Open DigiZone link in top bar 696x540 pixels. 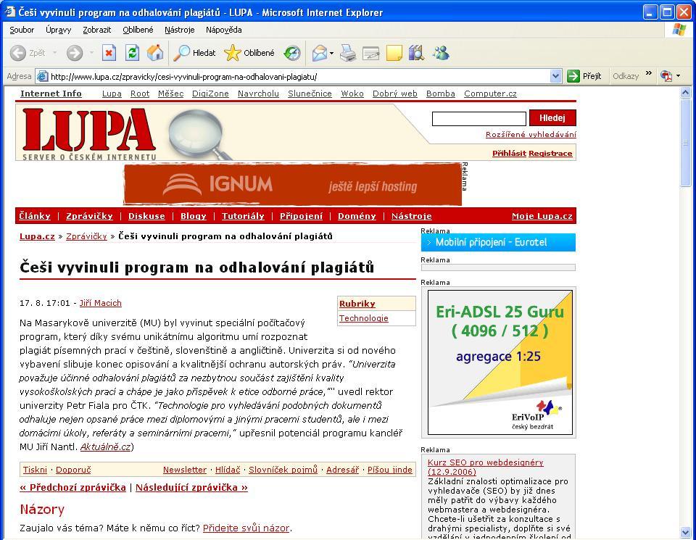pyautogui.click(x=210, y=94)
